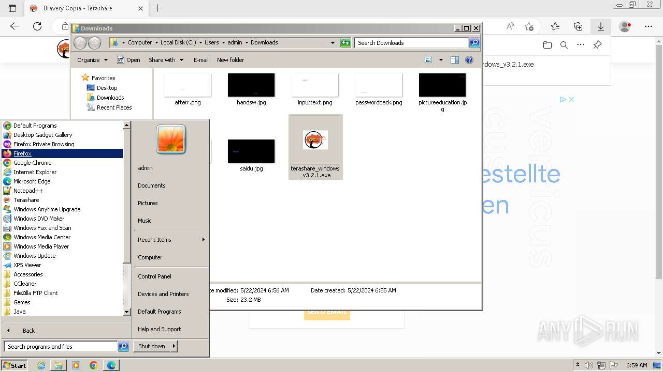Expand the CCleaner folder
Viewport: 663px width, 372px height.
pyautogui.click(x=62, y=284)
